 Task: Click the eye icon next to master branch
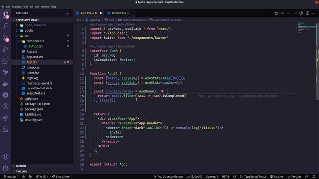point(23,177)
